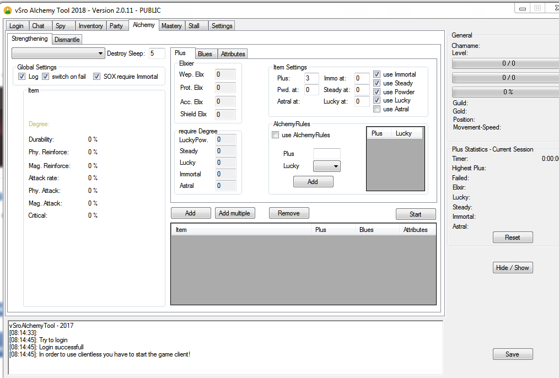This screenshot has width=559, height=378.
Task: Click the Astral require Degree field
Action: point(226,186)
